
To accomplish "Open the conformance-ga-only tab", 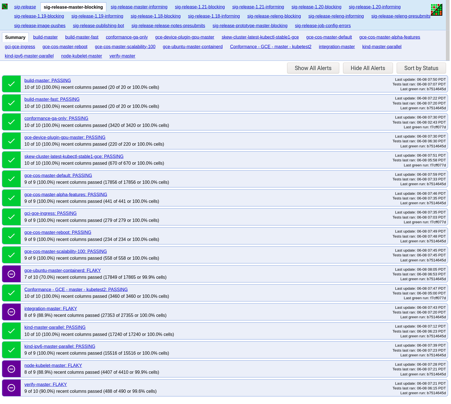I will [x=127, y=37].
